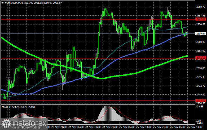Select the 23 Nov 21:00 time label
207x130 pixels.
coord(59,127)
